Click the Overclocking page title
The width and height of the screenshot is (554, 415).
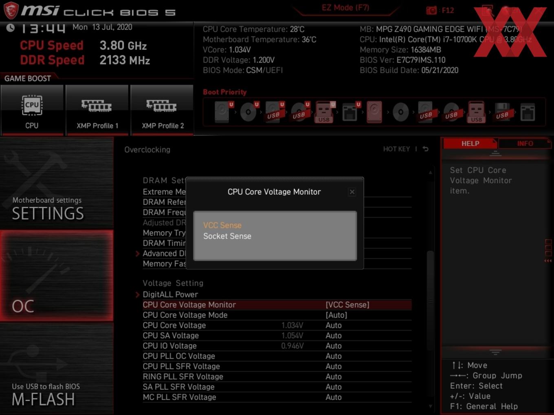point(147,150)
